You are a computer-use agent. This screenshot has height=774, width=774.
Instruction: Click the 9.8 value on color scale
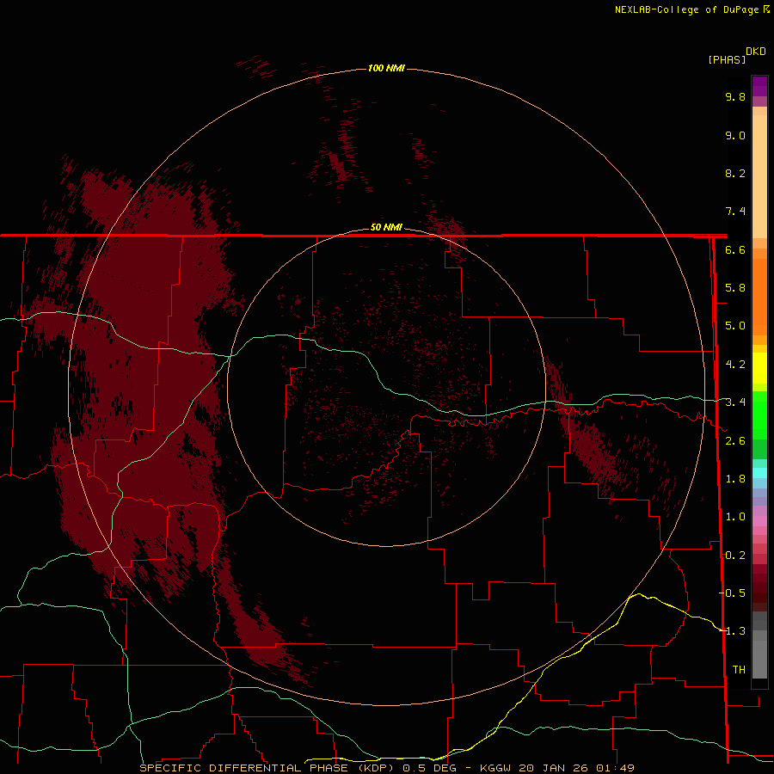(x=735, y=96)
